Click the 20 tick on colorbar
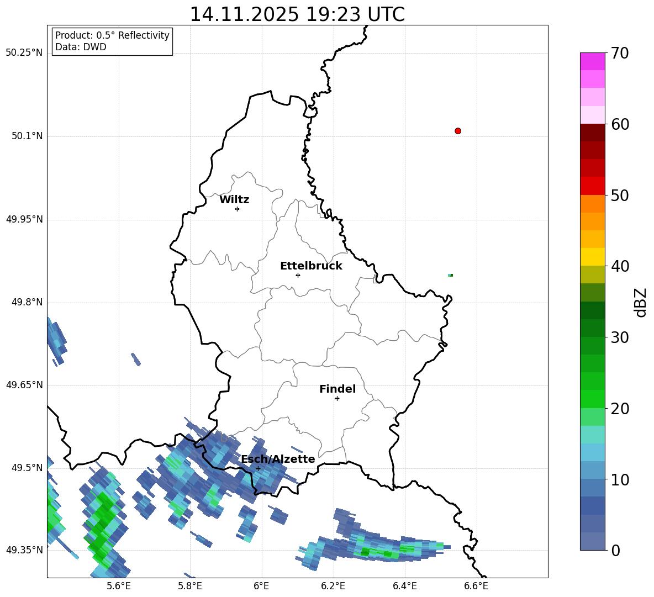The image size is (654, 597). click(x=620, y=409)
